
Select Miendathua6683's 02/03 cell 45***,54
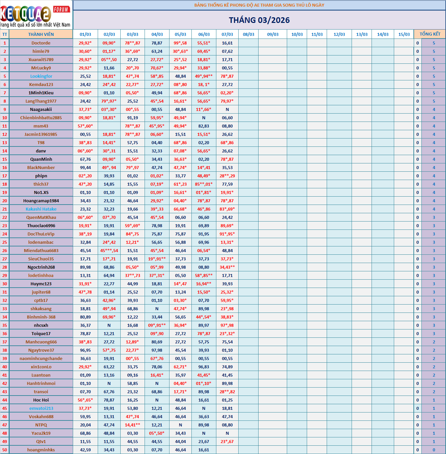[109, 250]
